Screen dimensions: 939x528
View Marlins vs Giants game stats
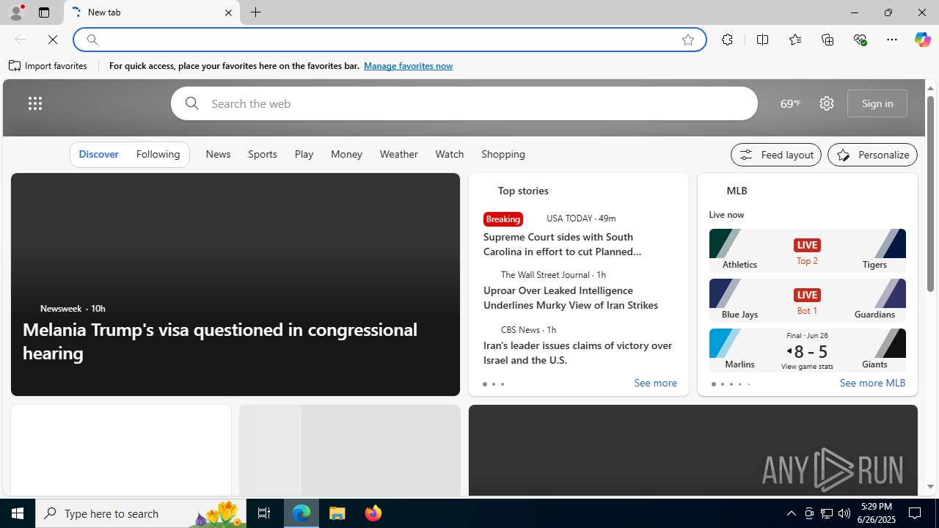click(x=807, y=350)
